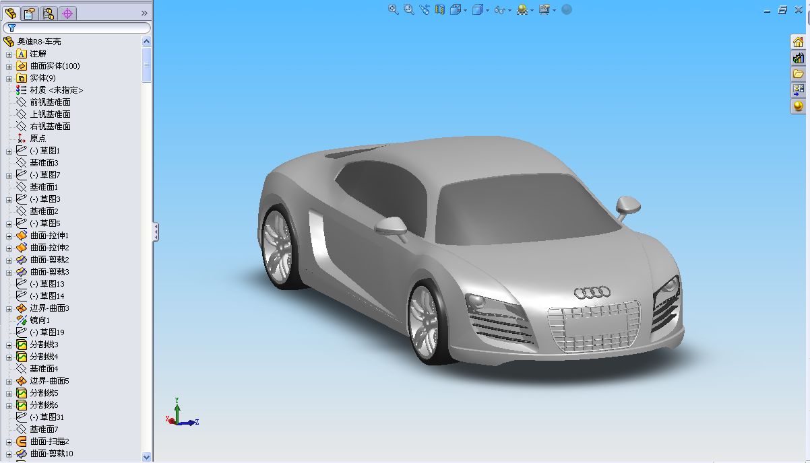The height and width of the screenshot is (463, 810).
Task: Select the (-) 草图19 sketch
Action: tap(47, 332)
